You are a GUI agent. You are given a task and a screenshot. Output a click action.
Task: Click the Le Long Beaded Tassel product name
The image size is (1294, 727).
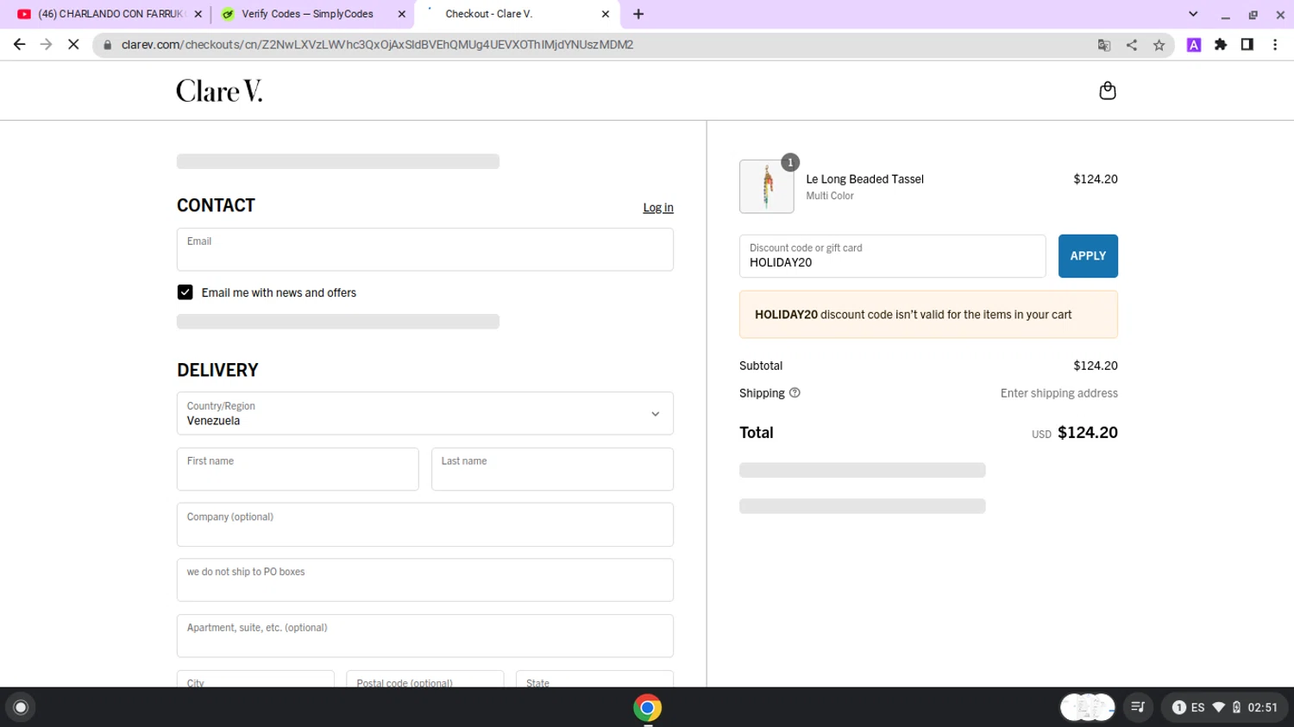[864, 179]
